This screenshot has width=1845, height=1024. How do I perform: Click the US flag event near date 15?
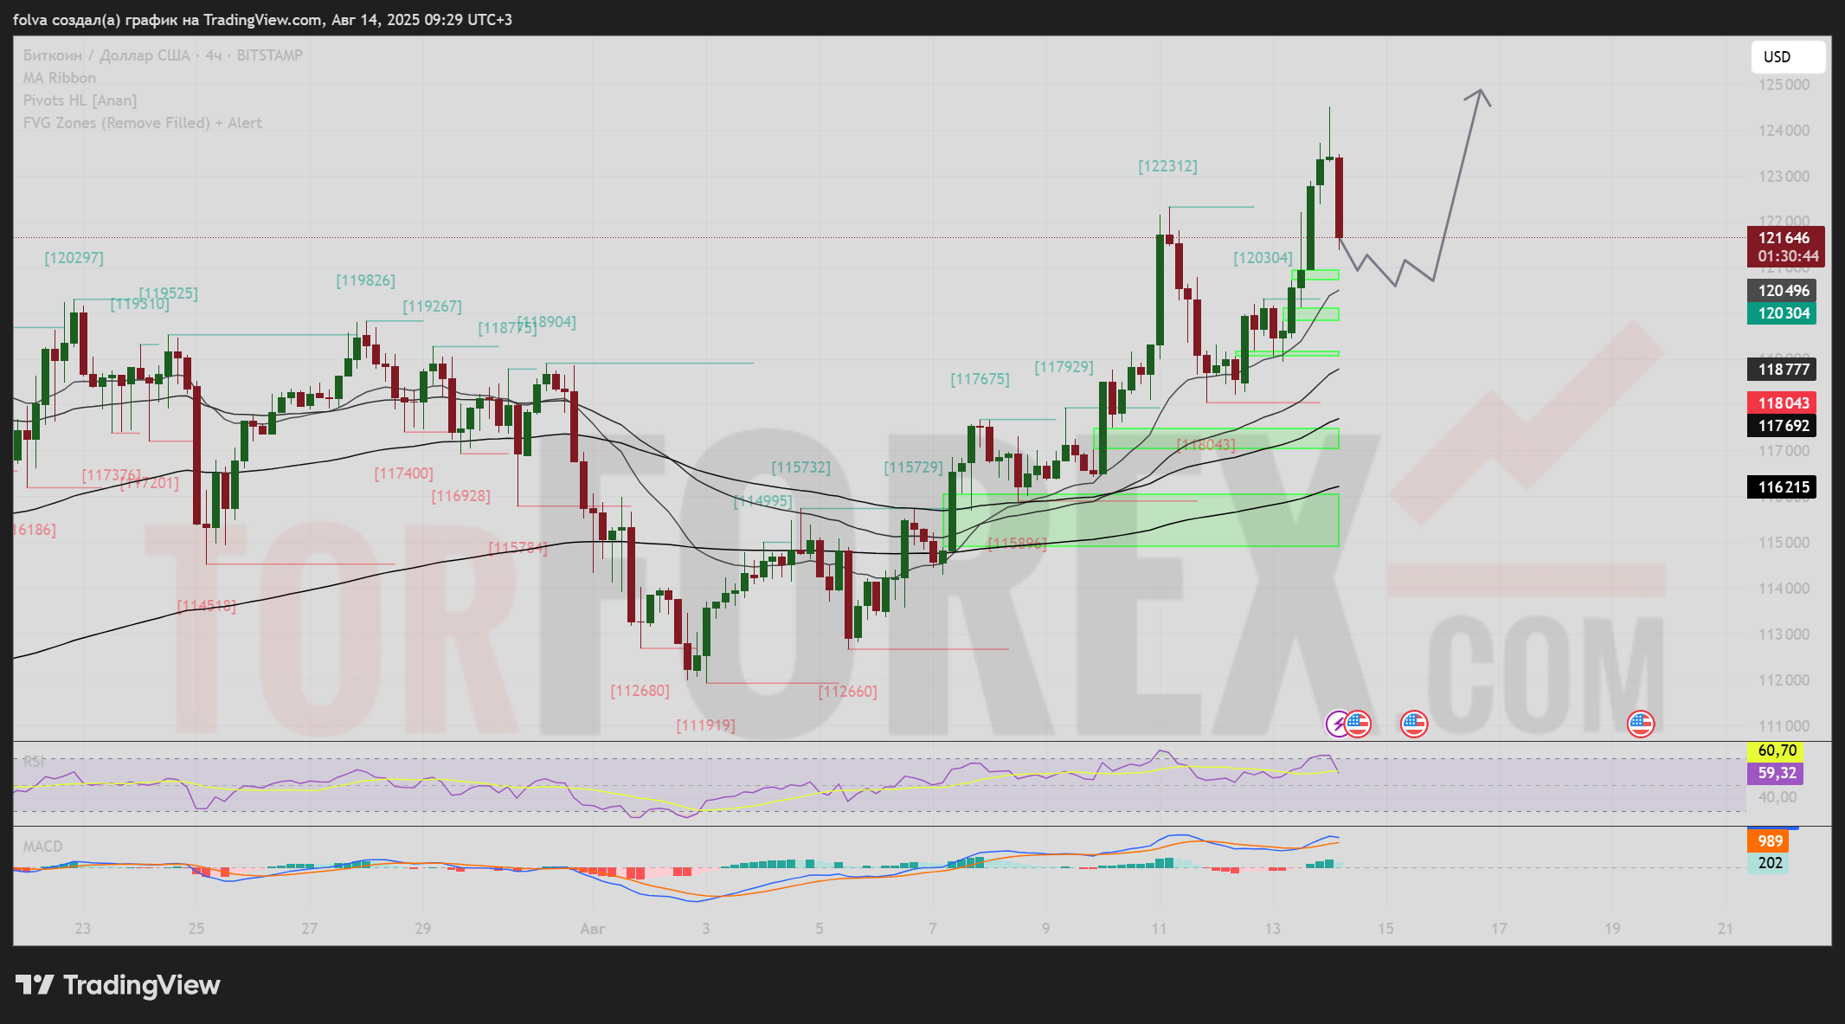pos(1413,724)
